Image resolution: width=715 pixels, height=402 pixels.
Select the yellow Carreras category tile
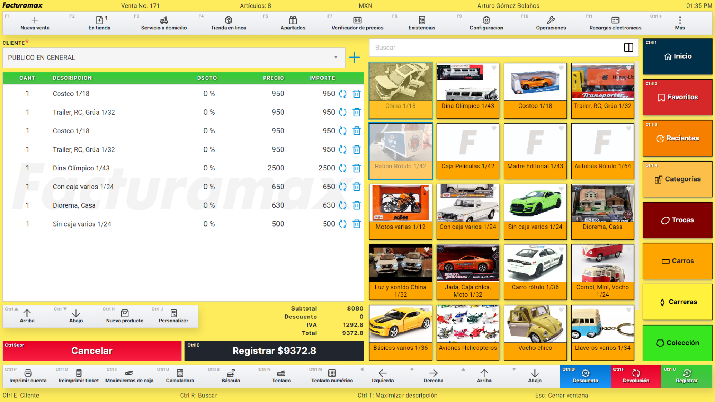(x=677, y=302)
